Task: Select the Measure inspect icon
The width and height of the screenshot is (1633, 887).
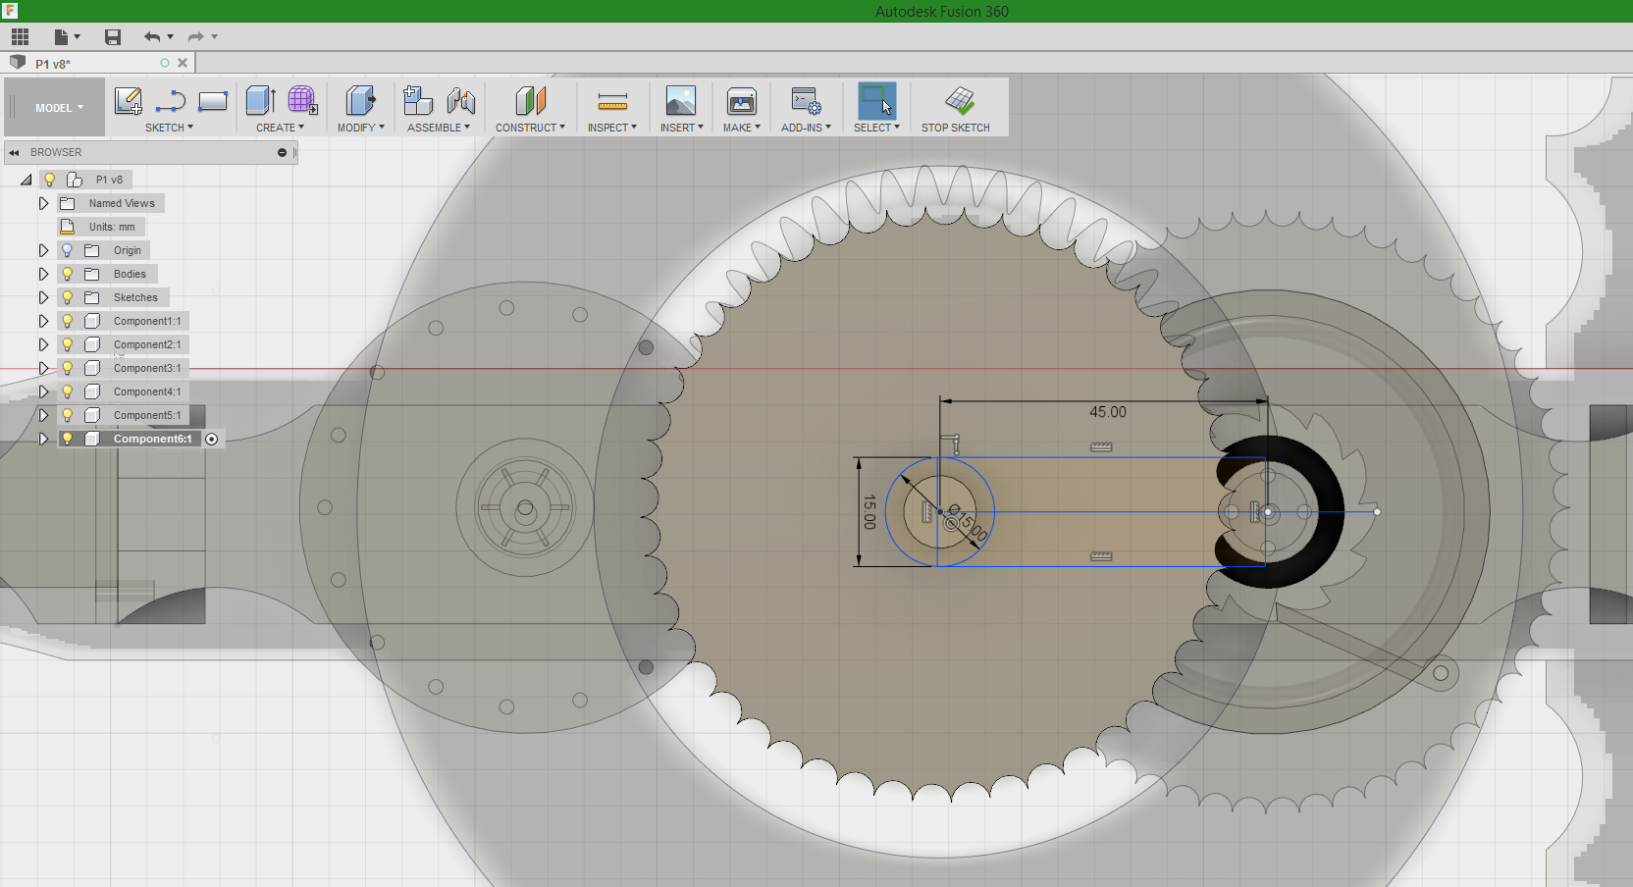Action: point(612,100)
